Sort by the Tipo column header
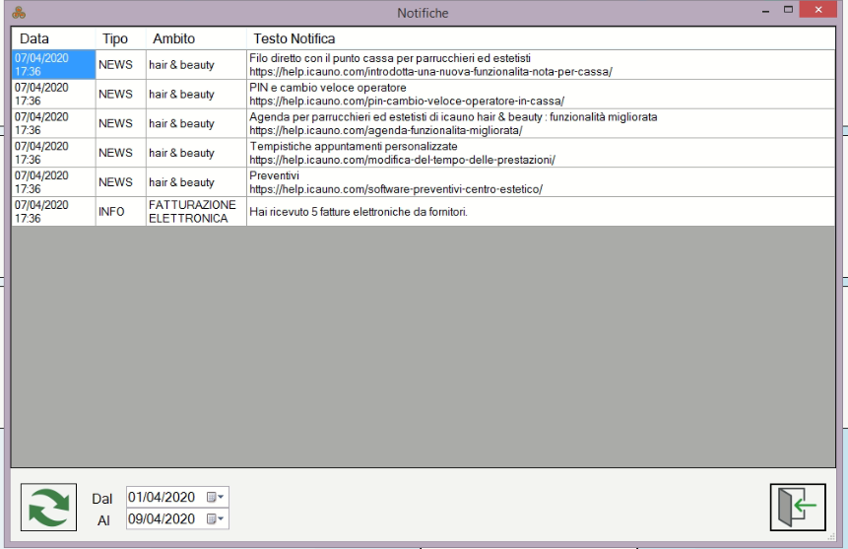Viewport: 848px width, 549px height. tap(115, 38)
